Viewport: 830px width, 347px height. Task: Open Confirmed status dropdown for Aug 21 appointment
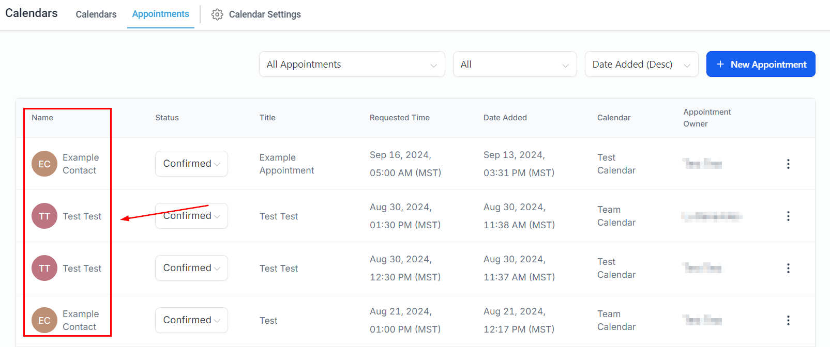(x=191, y=320)
